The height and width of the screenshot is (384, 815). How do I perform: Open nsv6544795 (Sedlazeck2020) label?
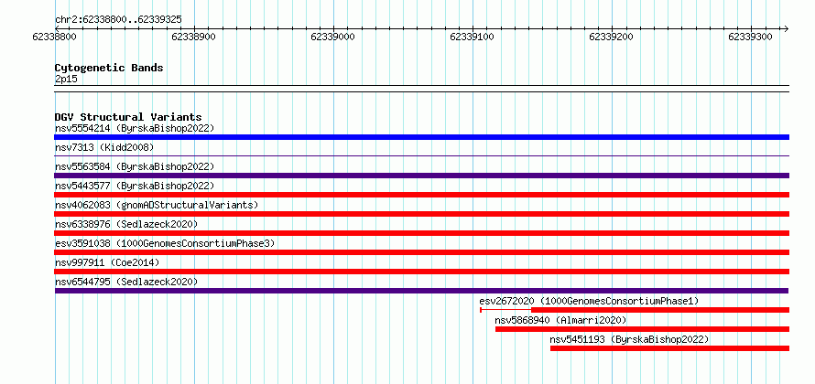click(x=126, y=282)
